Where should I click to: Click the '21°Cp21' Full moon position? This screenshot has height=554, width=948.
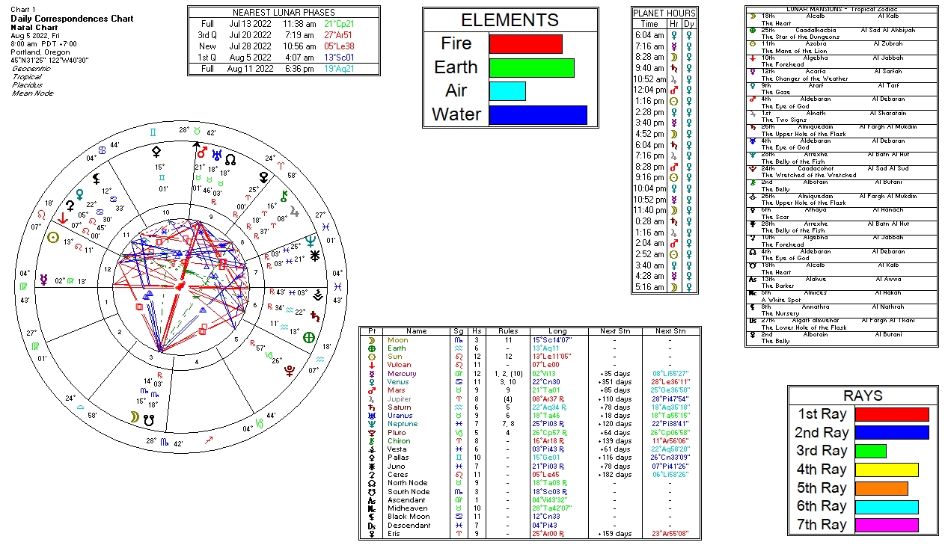click(x=339, y=24)
